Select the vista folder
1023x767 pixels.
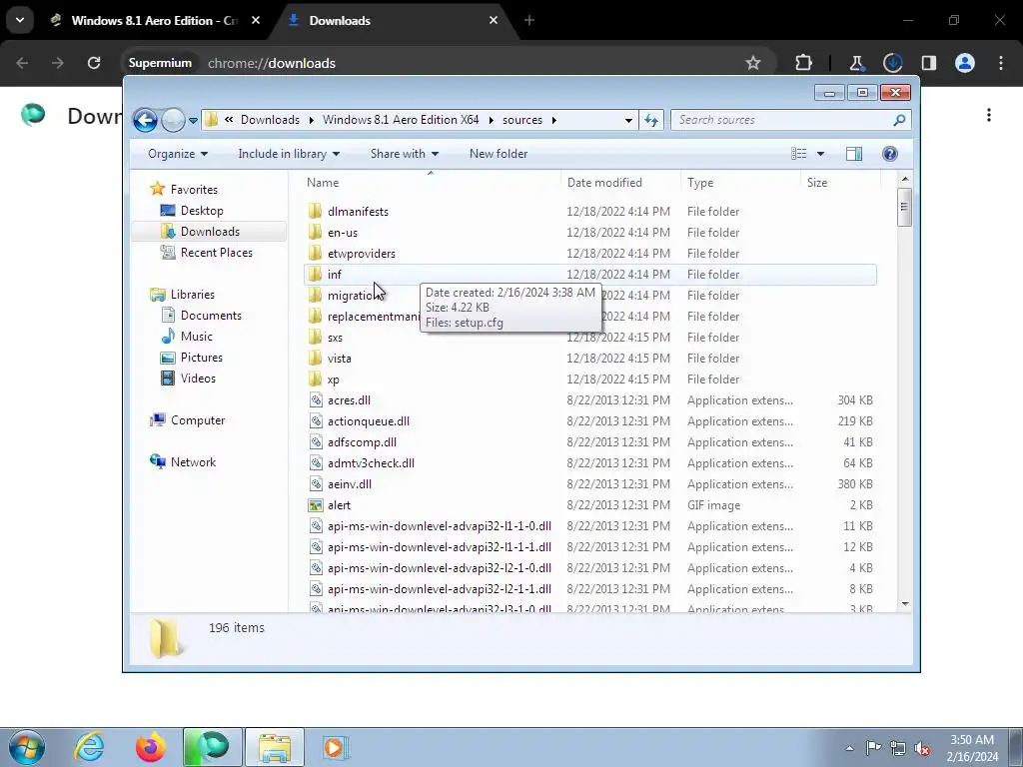(x=340, y=359)
